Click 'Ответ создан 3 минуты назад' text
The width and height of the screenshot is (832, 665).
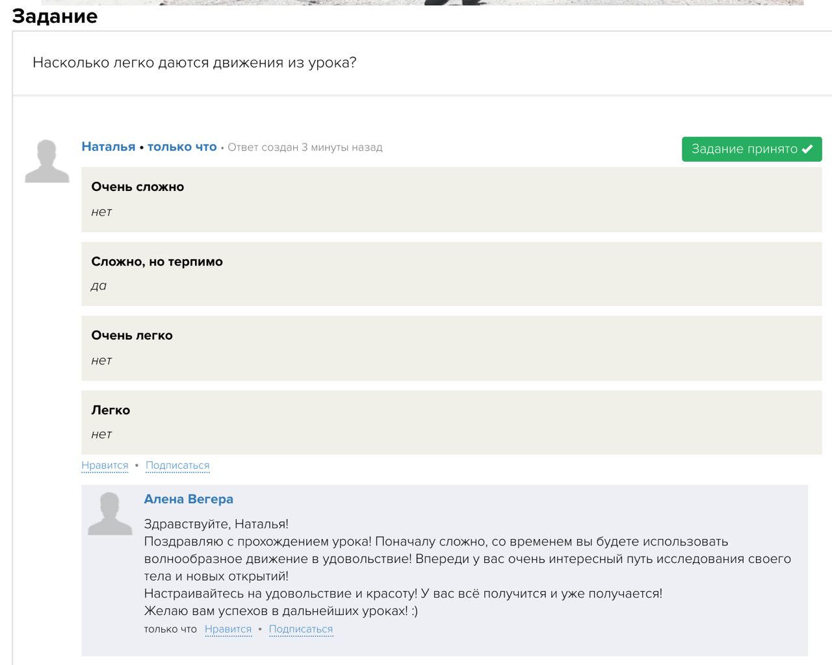coord(305,147)
